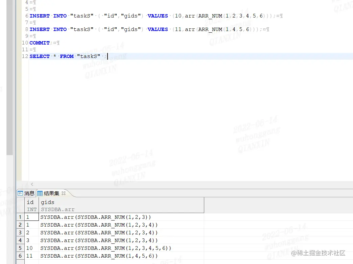Close the 结果集 tab with X icon
Image resolution: width=353 pixels, height=264 pixels.
[x=64, y=193]
